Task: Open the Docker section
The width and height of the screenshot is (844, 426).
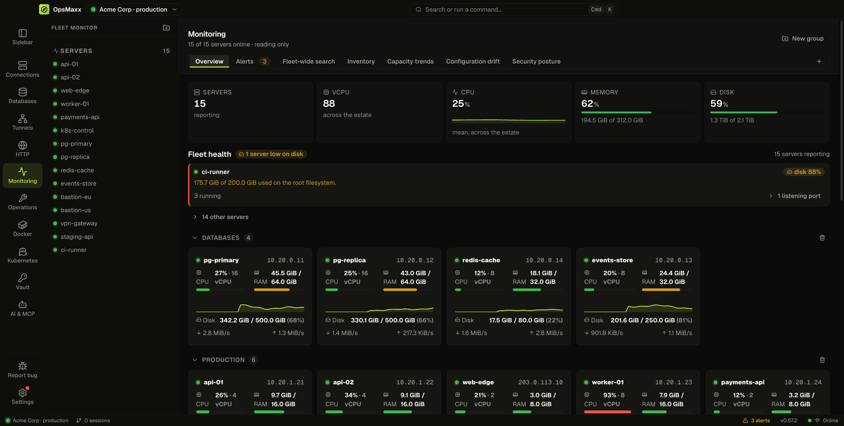Action: pos(23,229)
